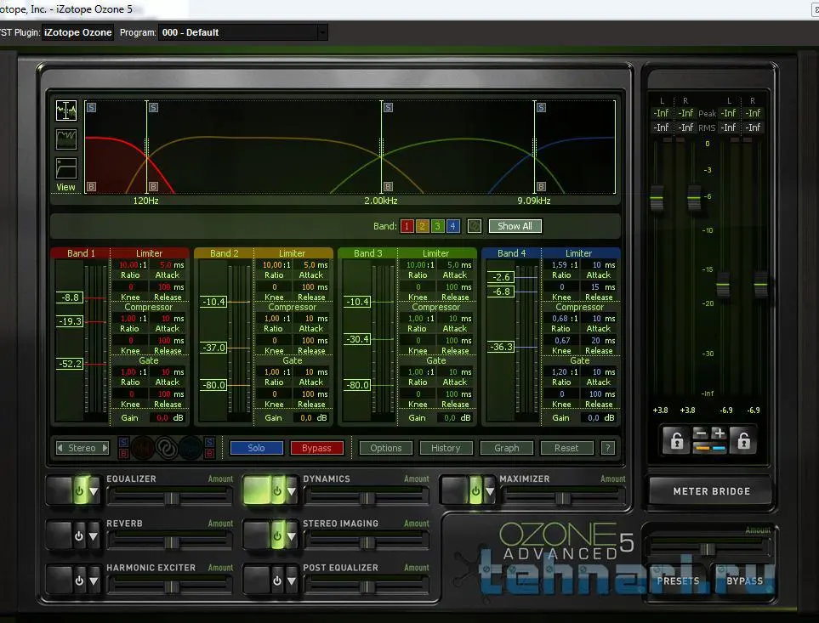This screenshot has height=623, width=819.
Task: Toggle the output gain padlock icon
Action: tap(744, 441)
